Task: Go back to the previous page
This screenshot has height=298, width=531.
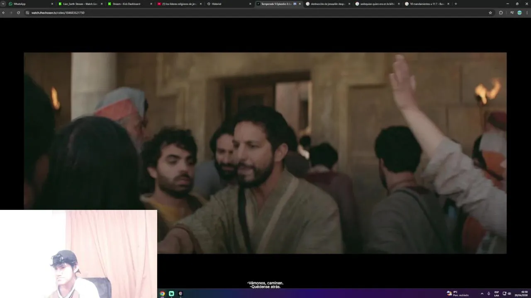Action: click(4, 13)
